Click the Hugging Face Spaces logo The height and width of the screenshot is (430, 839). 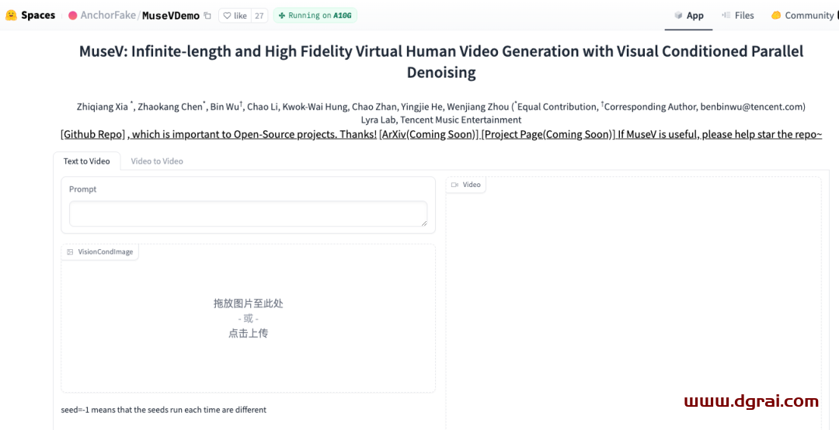point(11,15)
